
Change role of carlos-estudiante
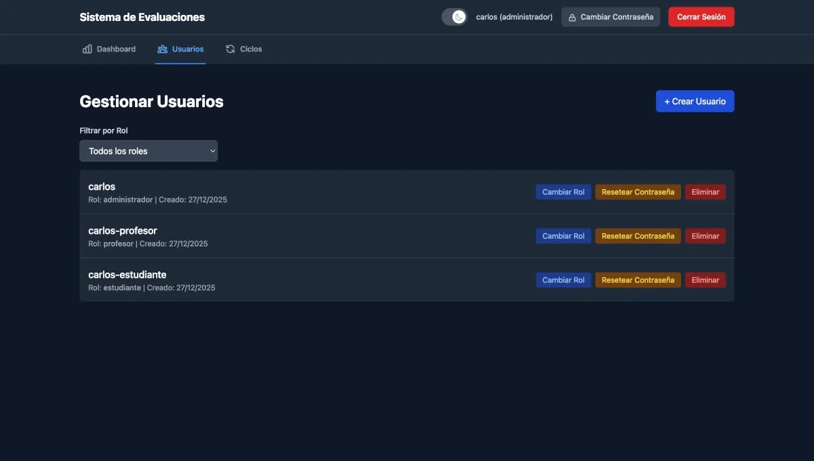tap(563, 279)
